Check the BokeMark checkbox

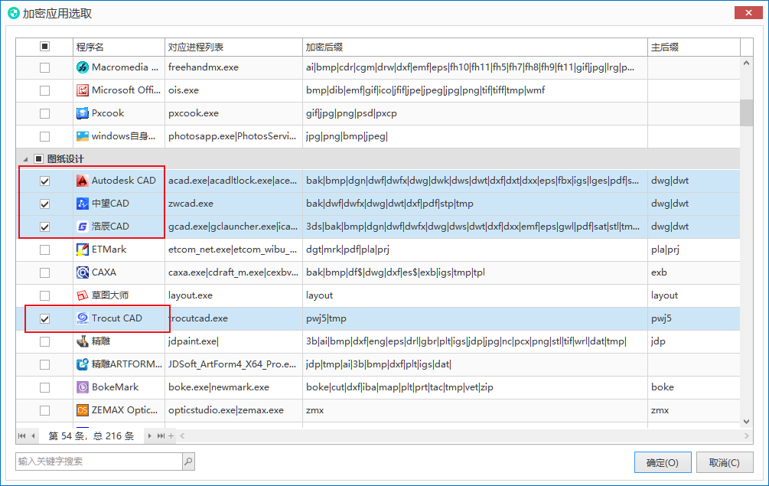(44, 387)
